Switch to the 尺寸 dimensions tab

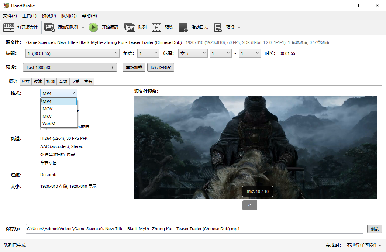click(x=25, y=82)
